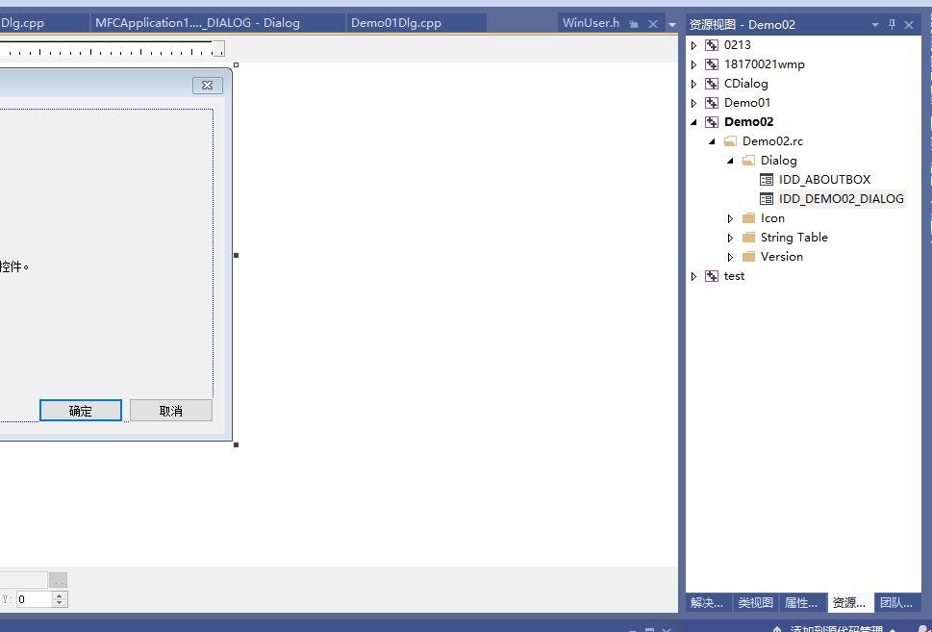Select the Demo01 project icon
This screenshot has height=632, width=932.
(x=712, y=103)
